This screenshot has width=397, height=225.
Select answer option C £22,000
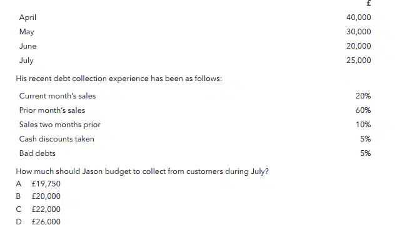(x=38, y=209)
